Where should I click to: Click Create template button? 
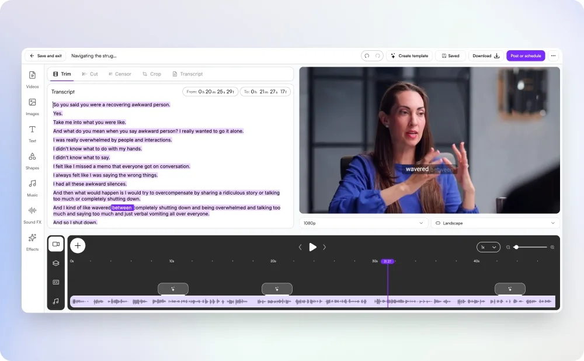409,56
